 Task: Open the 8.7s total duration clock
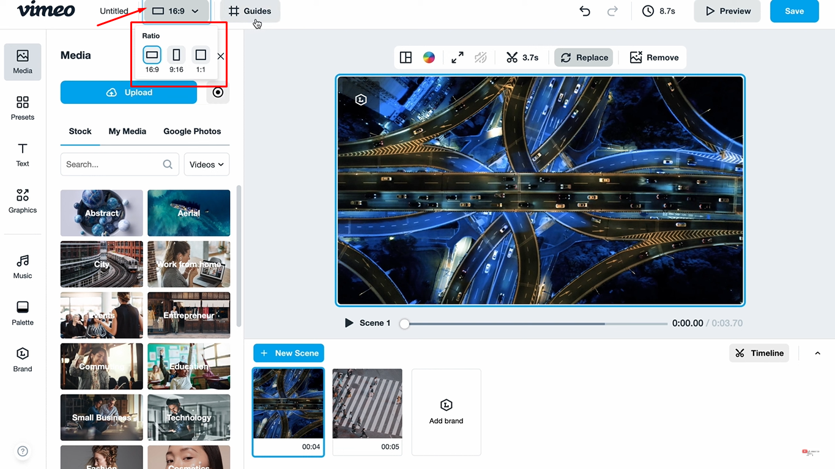coord(659,11)
